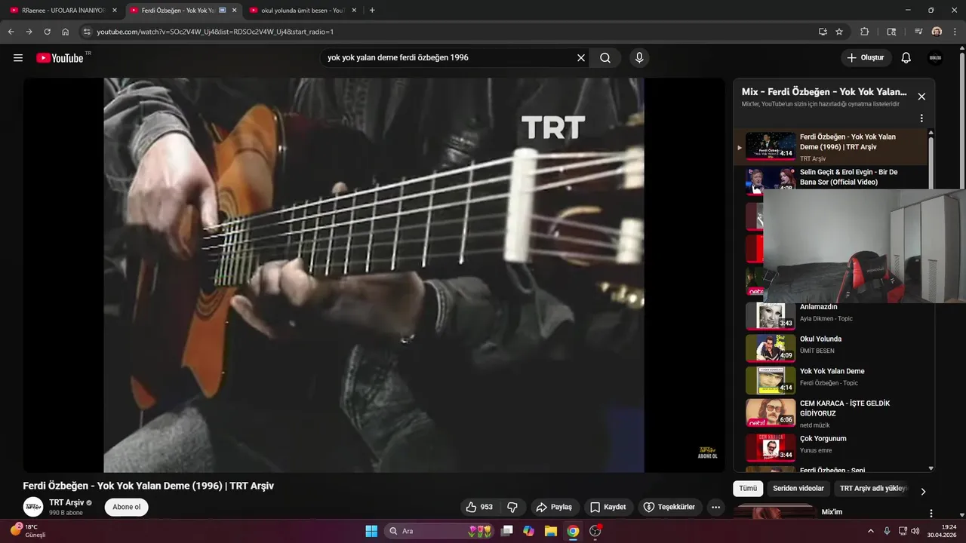
Task: Clear the YouTube search box text
Action: coord(581,58)
